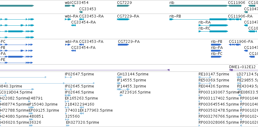Screen dimensions: 258x127
Task: Click the RP003193067.5prime EST
Action: [199, 95]
